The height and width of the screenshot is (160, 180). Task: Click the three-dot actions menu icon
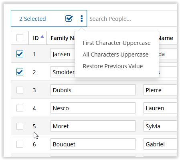[82, 18]
